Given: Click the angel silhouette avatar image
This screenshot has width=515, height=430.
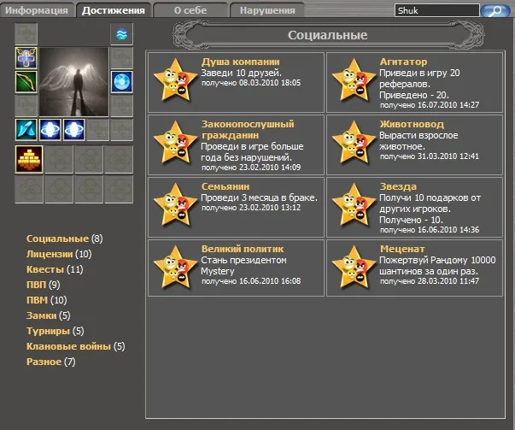Looking at the screenshot, I should click(74, 82).
